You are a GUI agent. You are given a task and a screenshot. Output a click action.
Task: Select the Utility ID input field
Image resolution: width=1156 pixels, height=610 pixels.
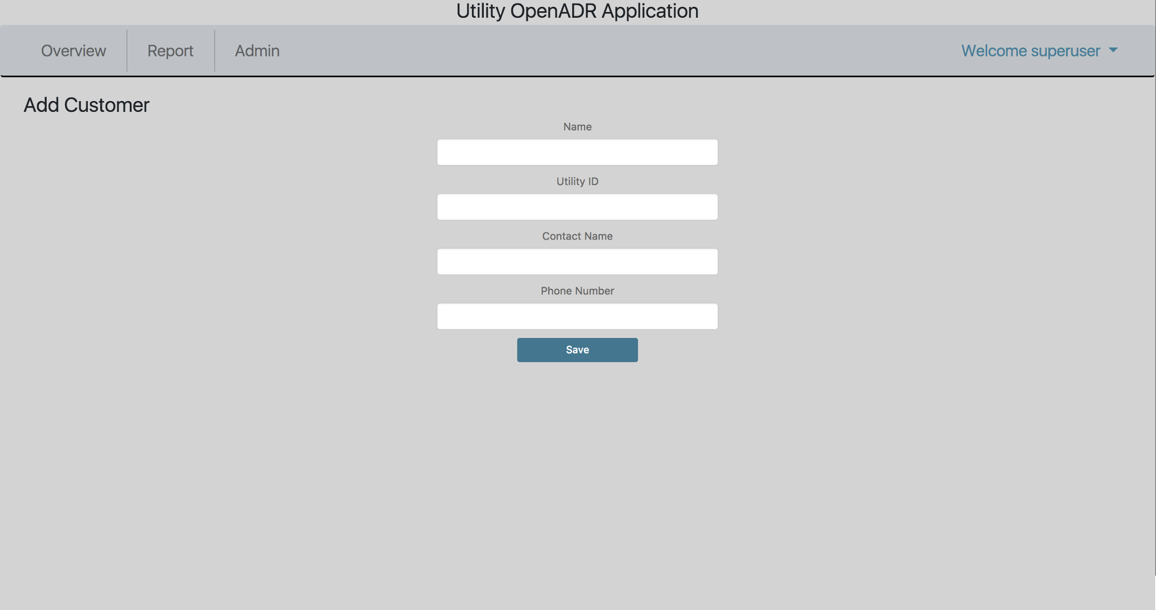click(x=577, y=207)
